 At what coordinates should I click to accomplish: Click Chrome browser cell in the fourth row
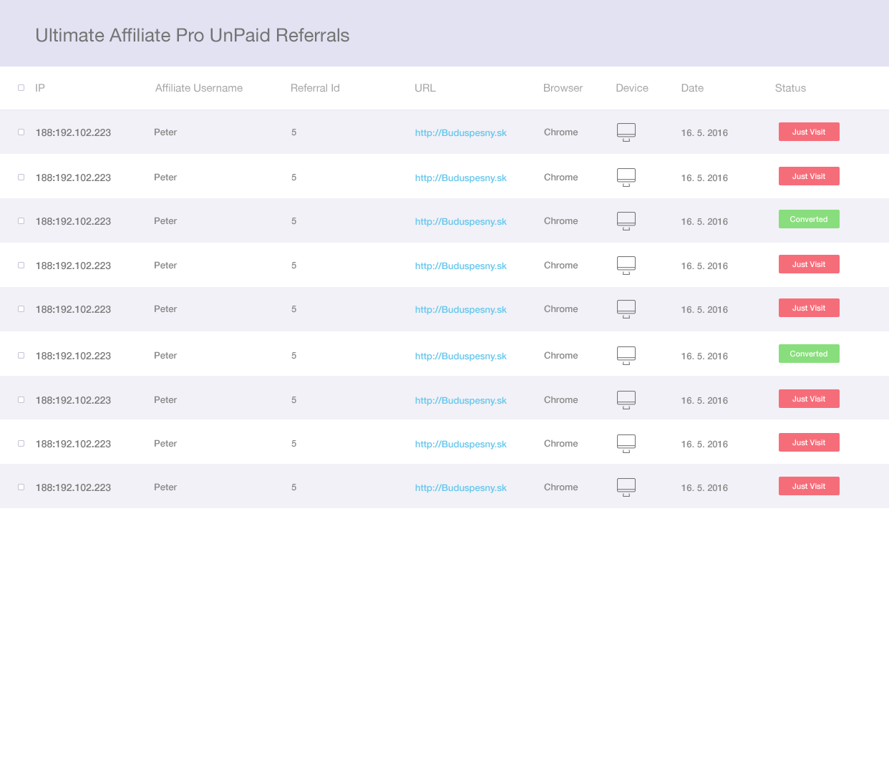560,266
